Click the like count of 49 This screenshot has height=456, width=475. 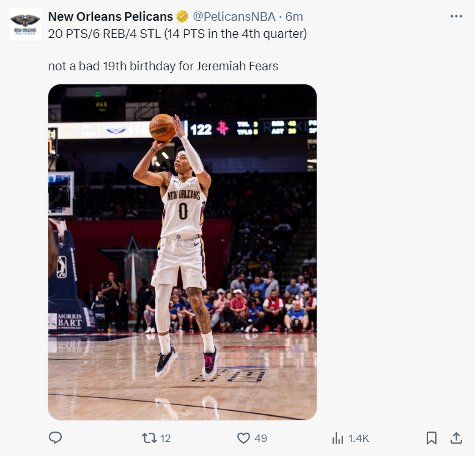[261, 438]
